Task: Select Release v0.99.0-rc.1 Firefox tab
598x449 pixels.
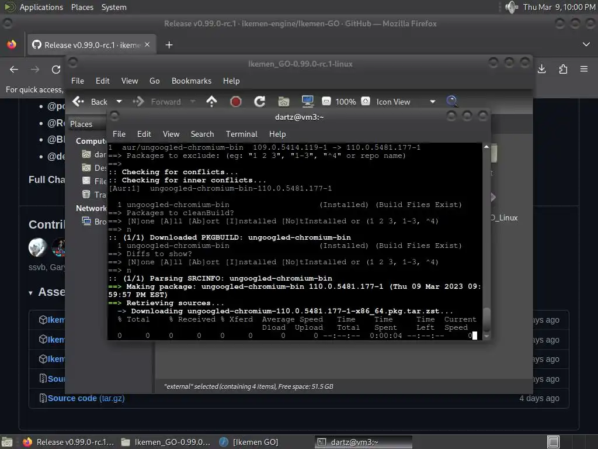Action: pos(92,45)
